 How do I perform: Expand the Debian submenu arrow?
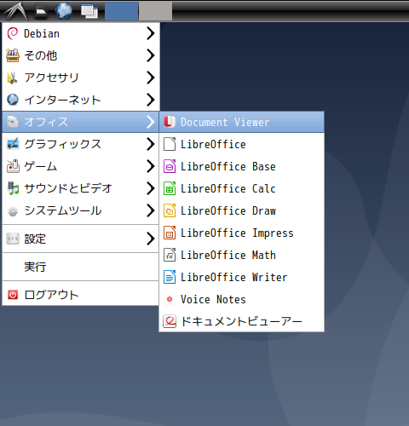pos(151,33)
